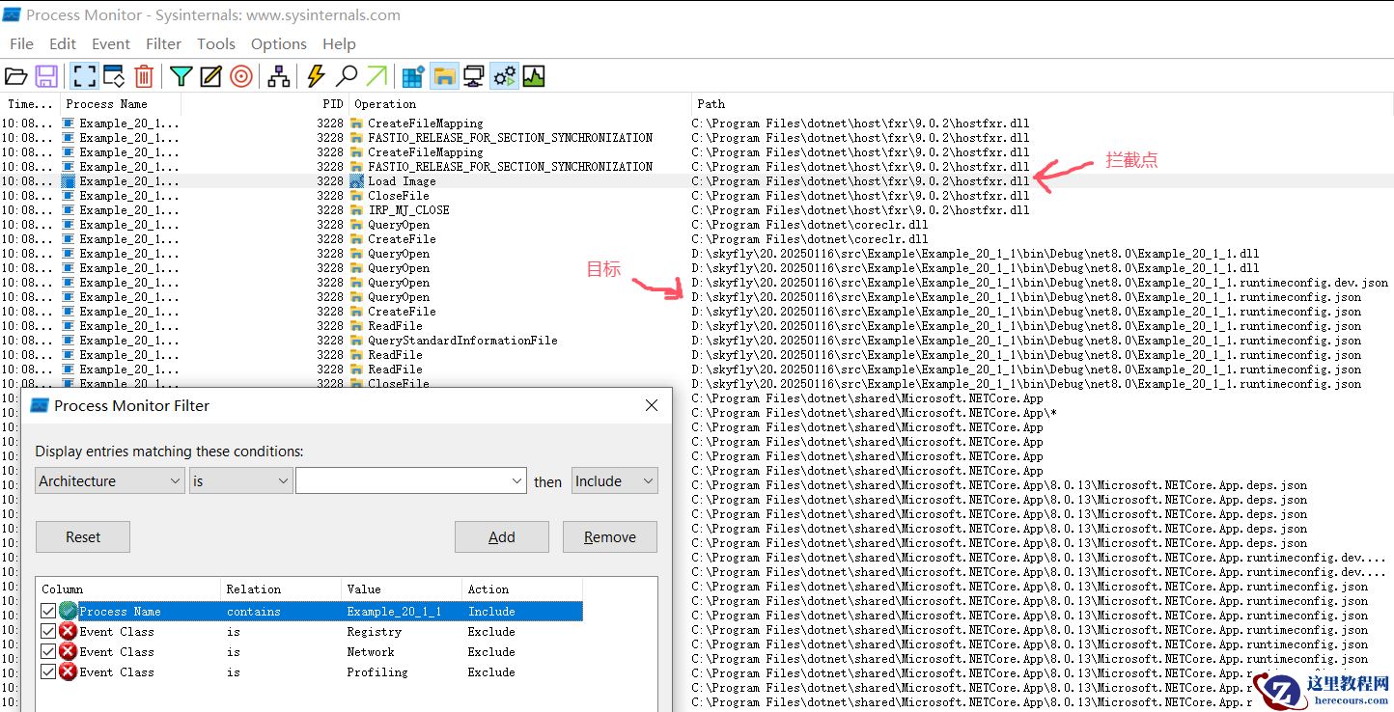Open the filter funnel toolbar icon

click(181, 76)
